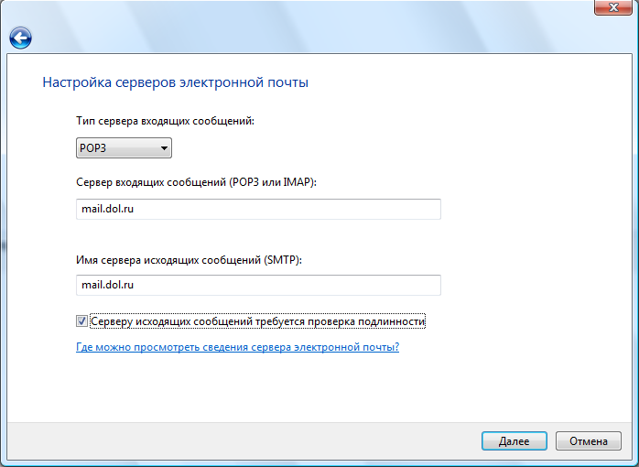Click the label 'Тип сервера входящих сообщений'
639x467 pixels.
pyautogui.click(x=164, y=121)
